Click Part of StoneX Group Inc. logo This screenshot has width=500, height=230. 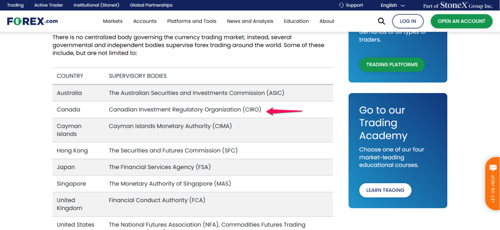coord(458,5)
